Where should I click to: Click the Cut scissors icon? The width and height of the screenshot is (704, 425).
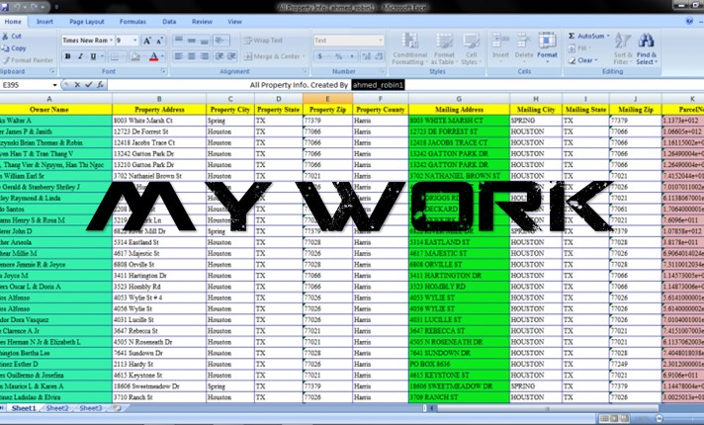5,36
